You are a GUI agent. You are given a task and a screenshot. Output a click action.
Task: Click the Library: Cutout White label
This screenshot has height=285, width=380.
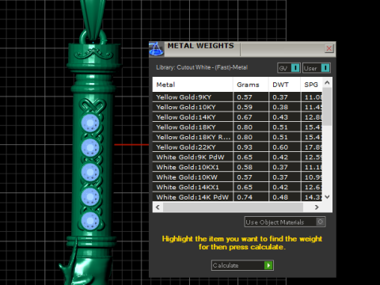click(202, 67)
